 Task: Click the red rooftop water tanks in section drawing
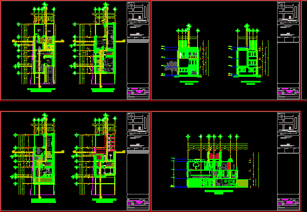tap(214, 156)
